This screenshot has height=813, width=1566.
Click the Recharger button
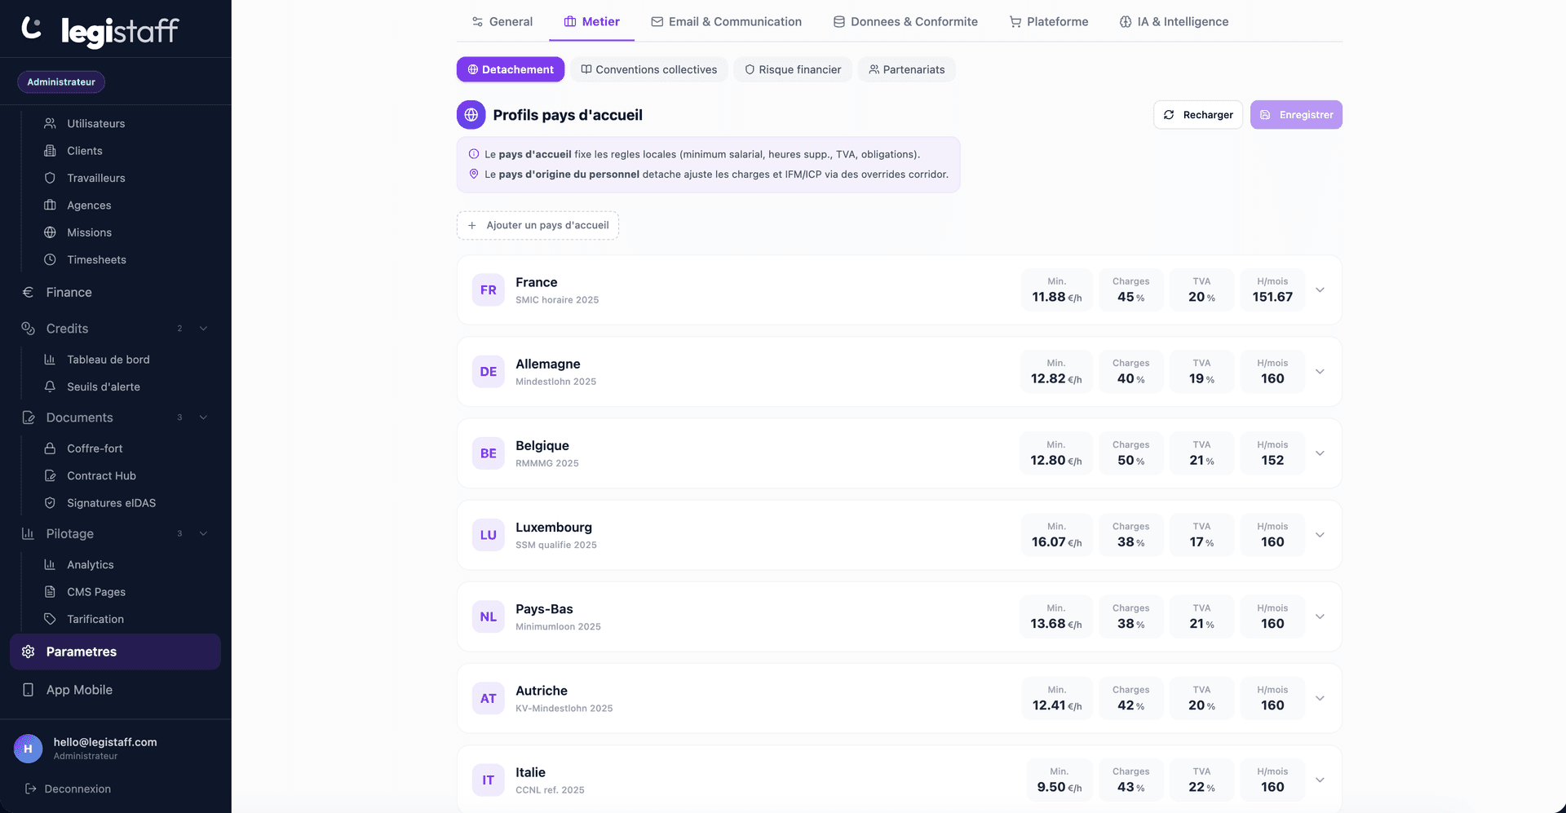tap(1198, 115)
